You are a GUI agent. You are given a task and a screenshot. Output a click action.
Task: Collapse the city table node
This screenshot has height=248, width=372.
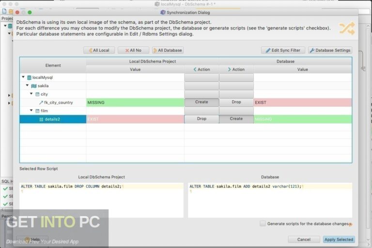(x=31, y=94)
